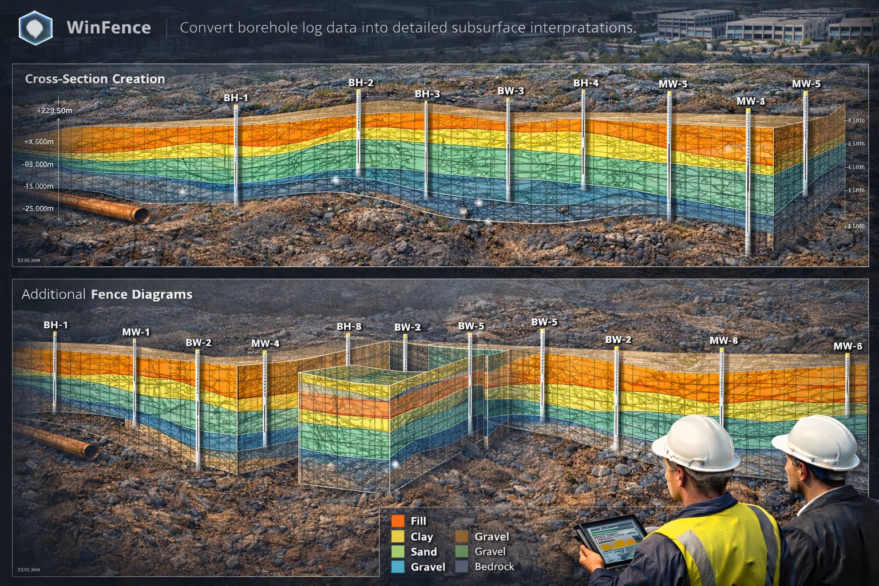Click the WinFence title text

click(x=109, y=26)
